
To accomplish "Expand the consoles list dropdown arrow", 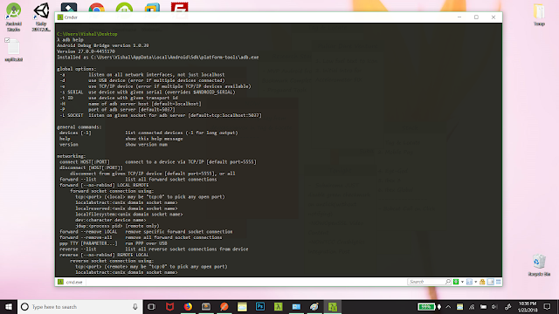I will pyautogui.click(x=475, y=282).
